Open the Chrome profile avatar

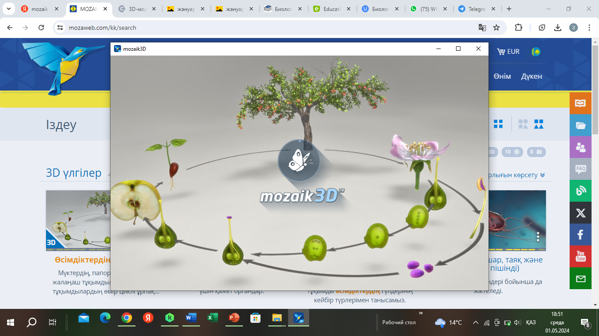(x=574, y=28)
